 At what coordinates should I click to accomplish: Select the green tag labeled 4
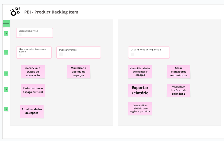[6, 109]
